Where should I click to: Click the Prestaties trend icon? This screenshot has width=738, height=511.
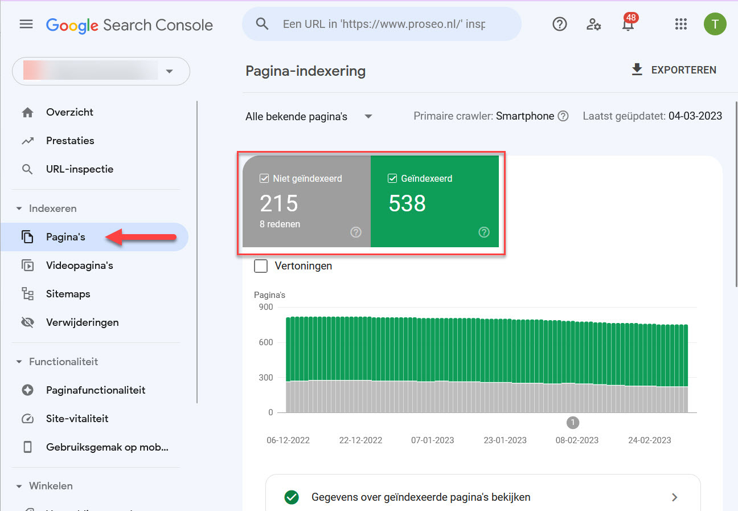point(27,141)
